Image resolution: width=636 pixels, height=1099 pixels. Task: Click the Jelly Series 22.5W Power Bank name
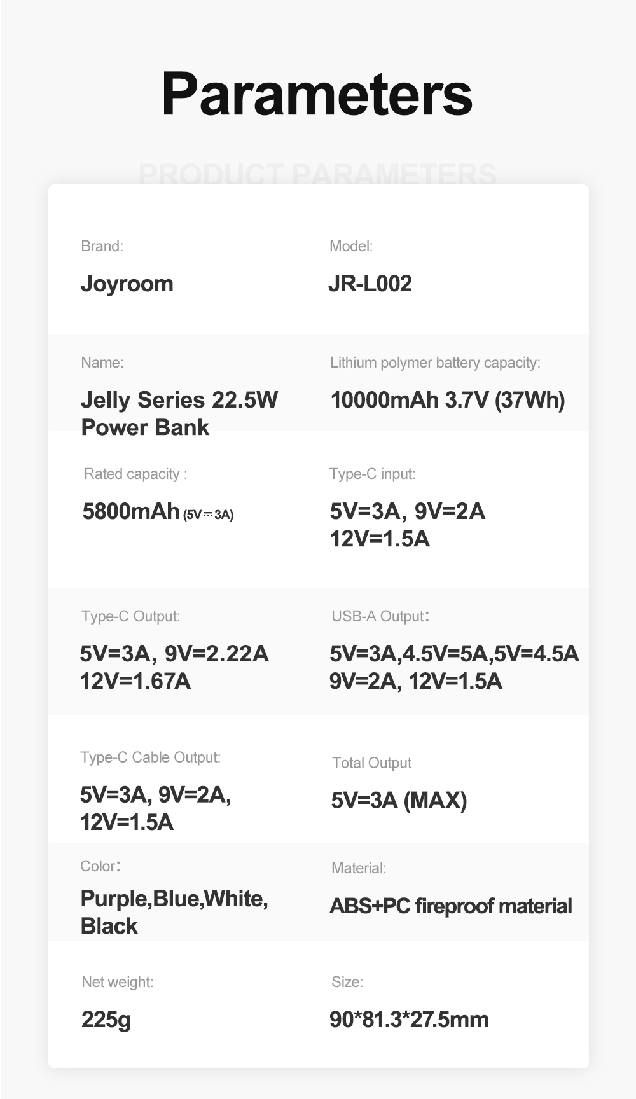pos(179,413)
